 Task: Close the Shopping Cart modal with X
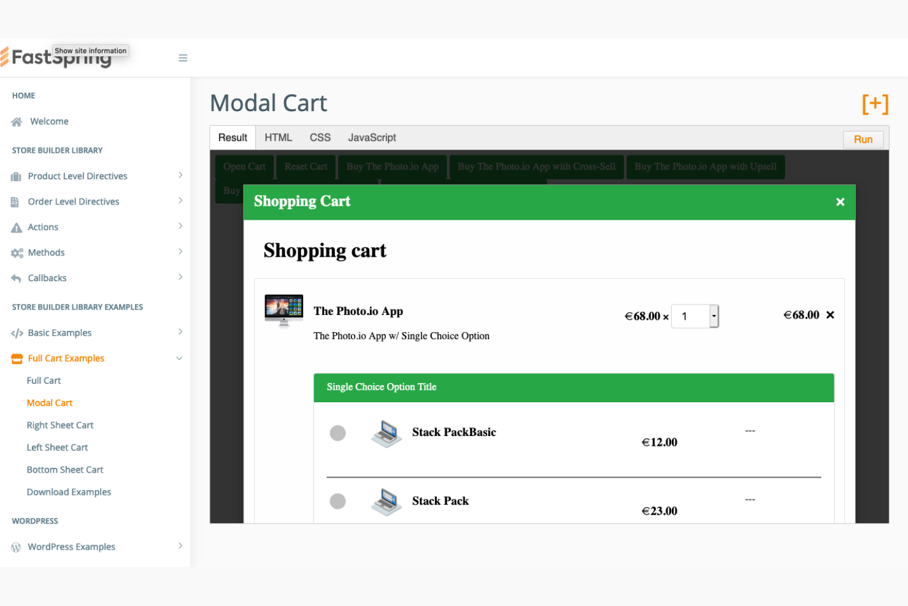[x=840, y=202]
